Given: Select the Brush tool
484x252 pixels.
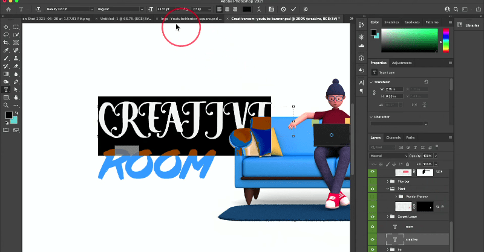Looking at the screenshot, I should click(6, 58).
